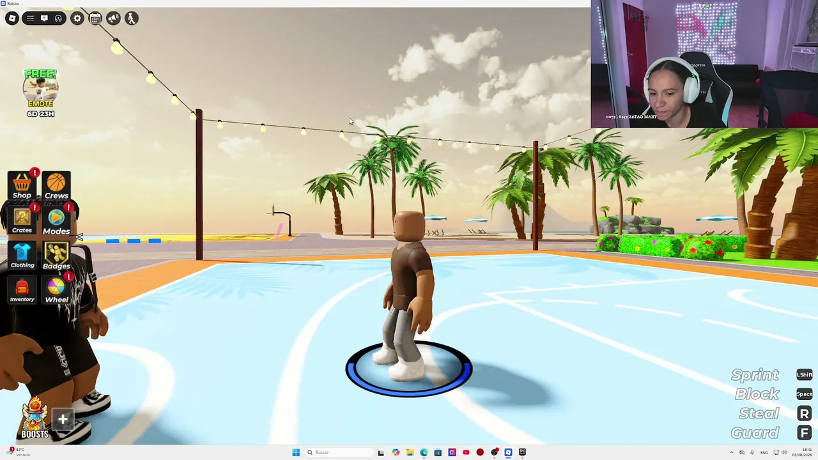Screen dimensions: 818x460
Task: Open File Explorer from the taskbar
Action: point(410,452)
